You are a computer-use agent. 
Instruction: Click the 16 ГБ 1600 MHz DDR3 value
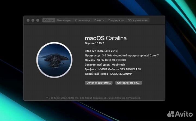111,60
